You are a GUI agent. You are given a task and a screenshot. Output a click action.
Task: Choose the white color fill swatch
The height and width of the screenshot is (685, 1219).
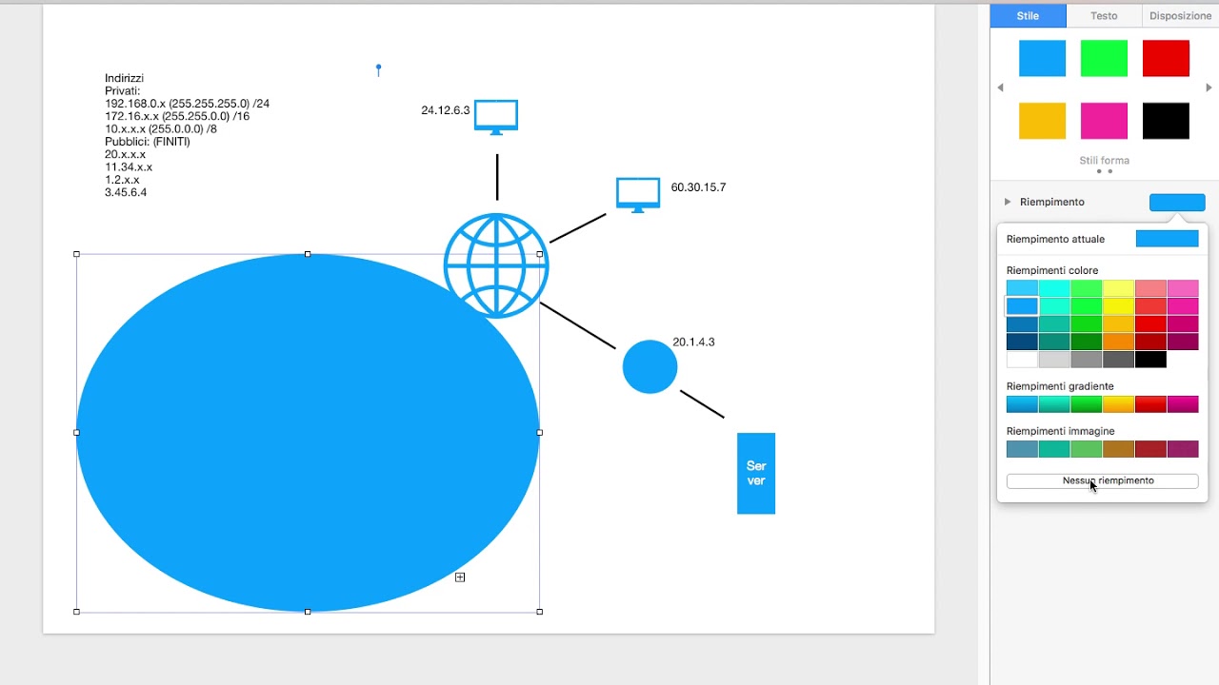[1022, 360]
